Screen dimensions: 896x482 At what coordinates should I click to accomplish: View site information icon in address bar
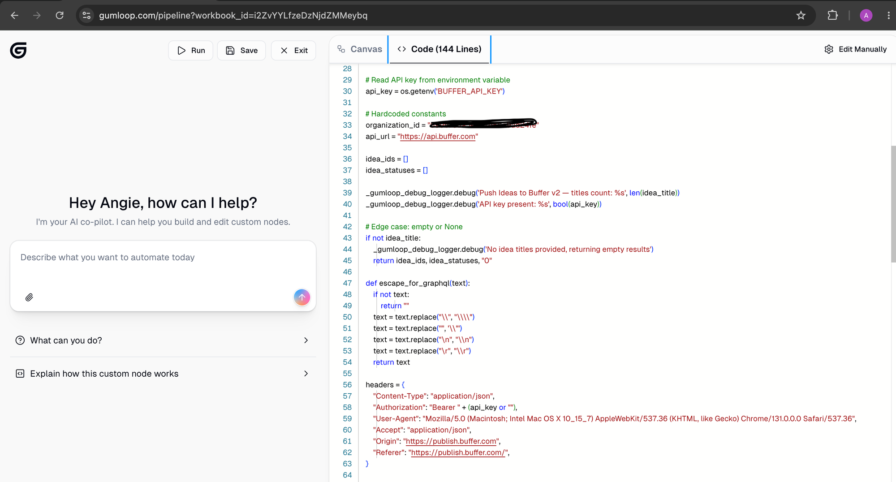[x=86, y=15]
